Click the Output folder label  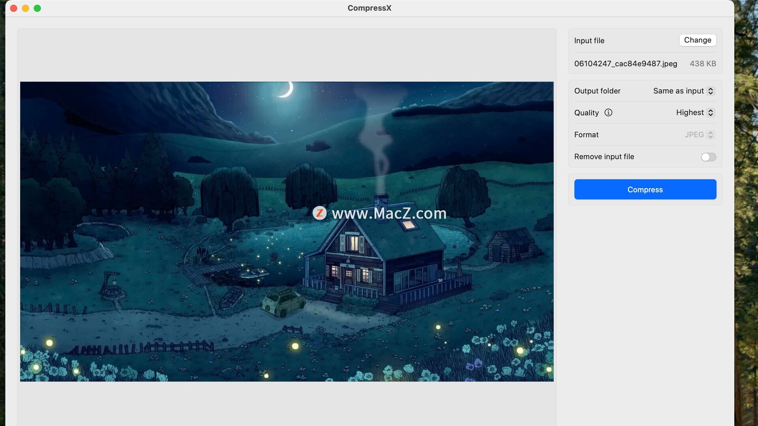(x=597, y=91)
